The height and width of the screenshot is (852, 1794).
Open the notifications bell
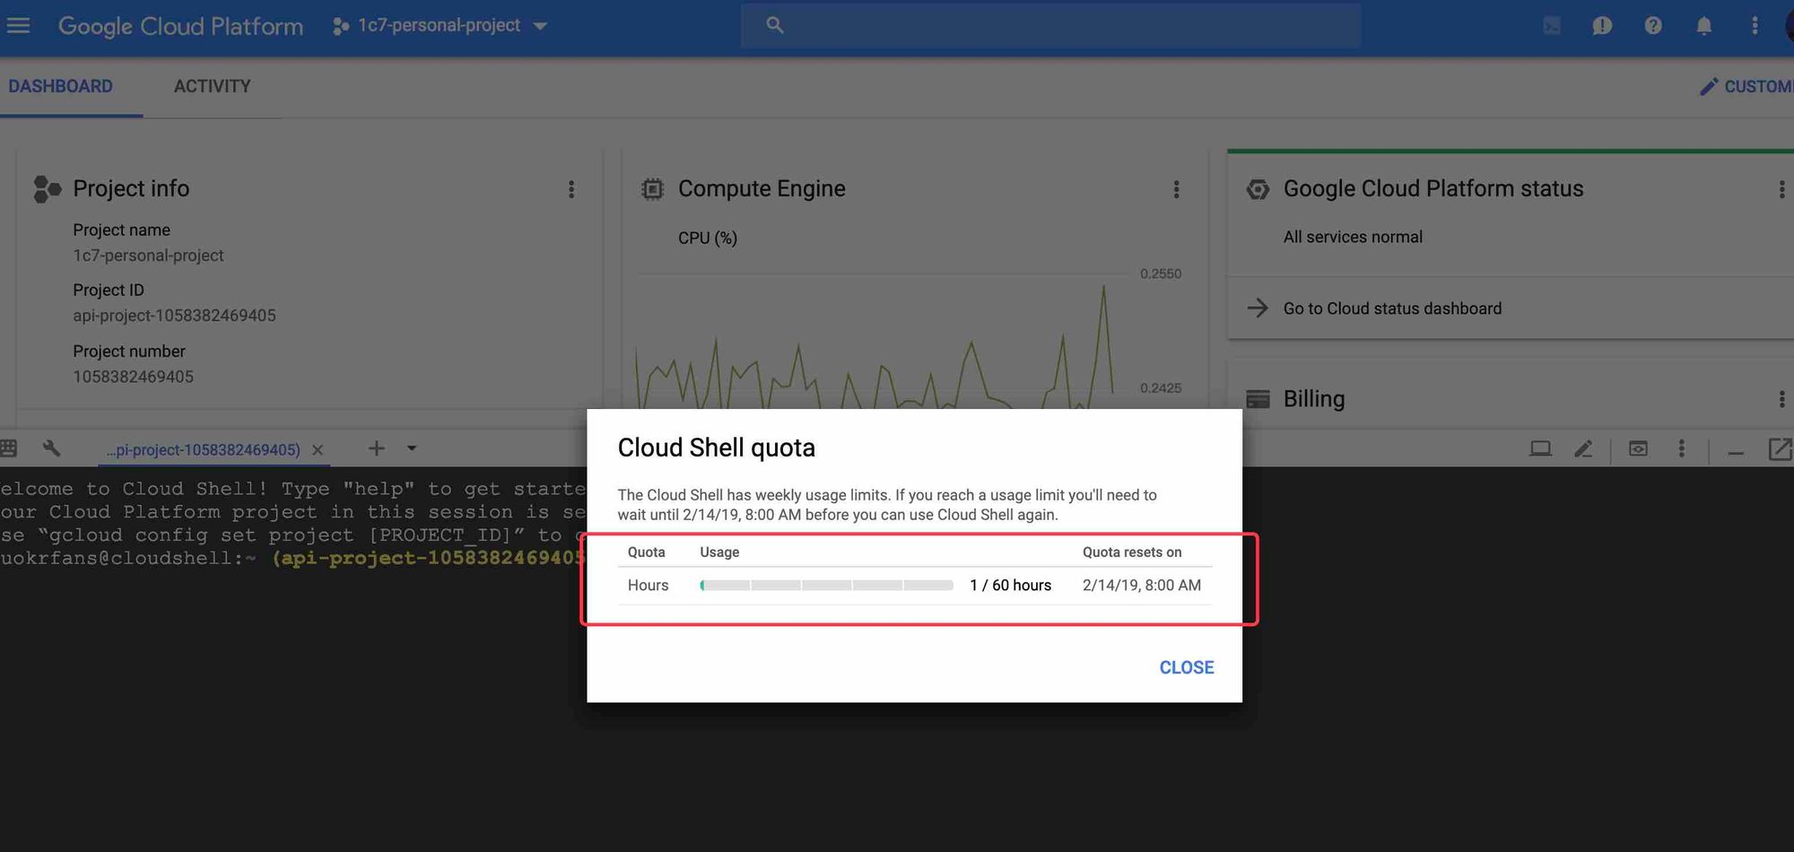(x=1704, y=26)
